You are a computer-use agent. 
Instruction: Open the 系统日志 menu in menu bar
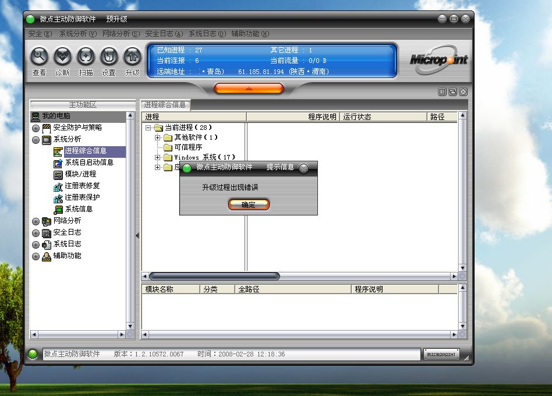(207, 34)
